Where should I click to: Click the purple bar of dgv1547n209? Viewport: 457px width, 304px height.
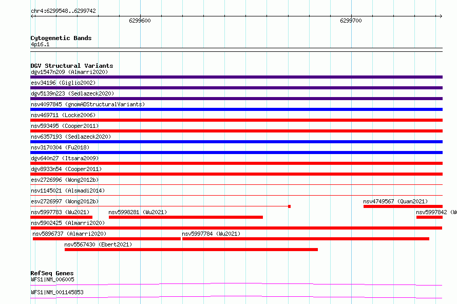point(236,77)
